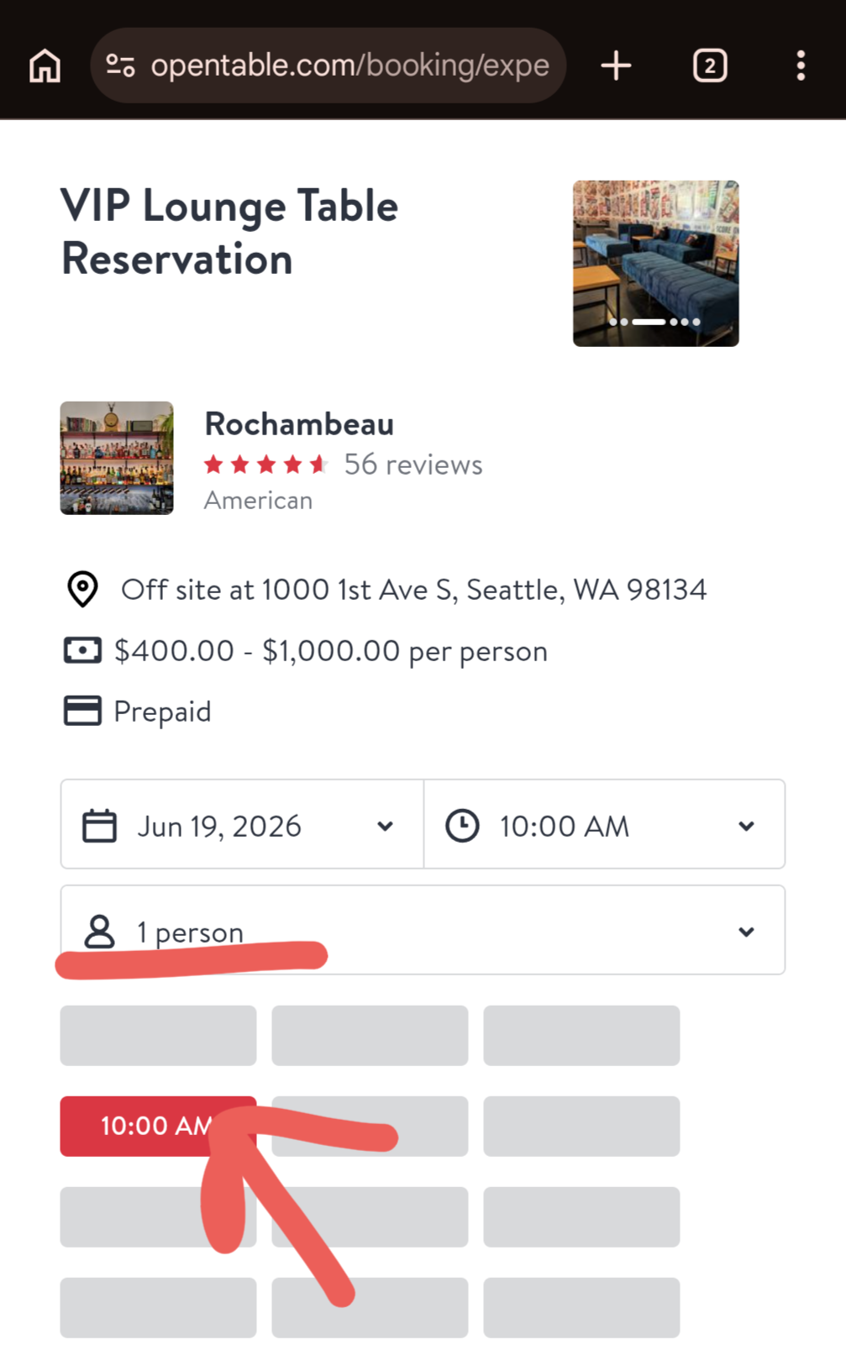The width and height of the screenshot is (846, 1366).
Task: Click the person icon in party size field
Action: (99, 931)
